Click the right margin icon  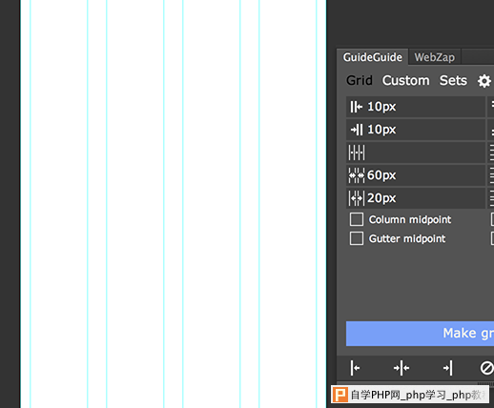[x=357, y=130]
